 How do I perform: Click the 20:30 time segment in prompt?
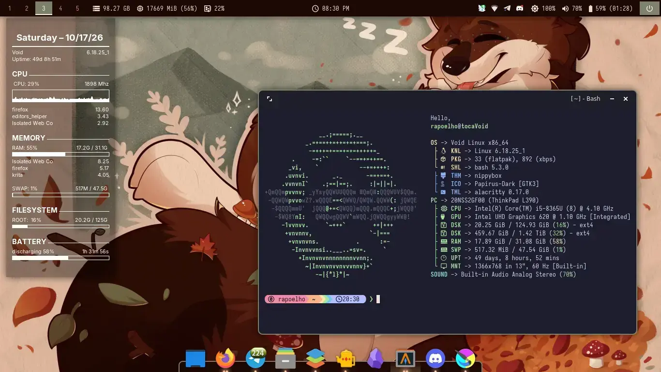(348, 299)
